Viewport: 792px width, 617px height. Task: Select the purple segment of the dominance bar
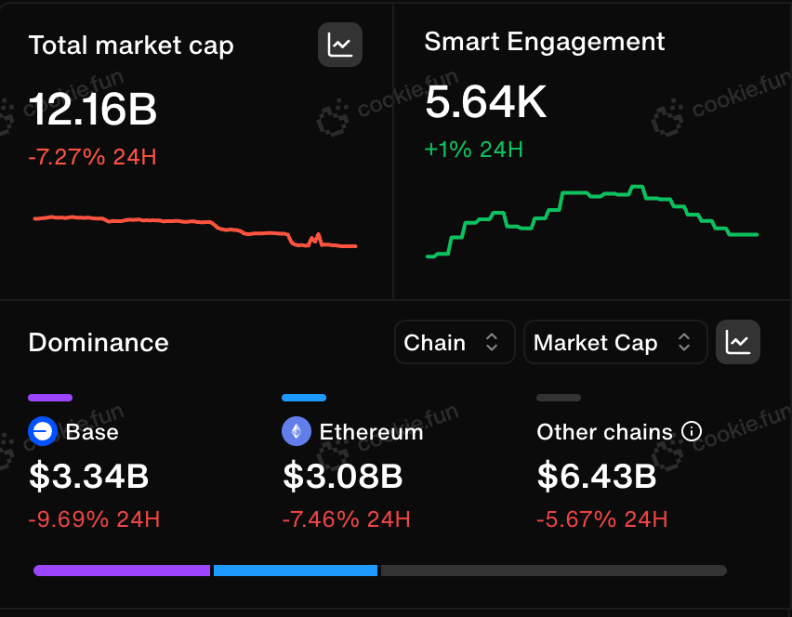[x=122, y=571]
